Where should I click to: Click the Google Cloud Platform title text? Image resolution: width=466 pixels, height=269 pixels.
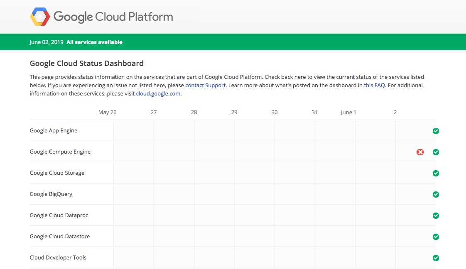113,17
